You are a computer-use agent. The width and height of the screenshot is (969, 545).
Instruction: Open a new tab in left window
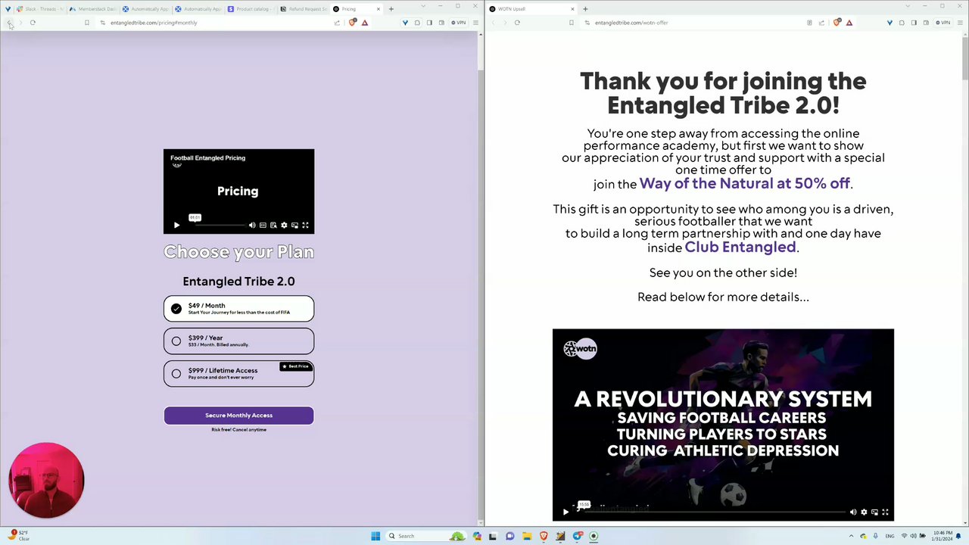(x=391, y=9)
